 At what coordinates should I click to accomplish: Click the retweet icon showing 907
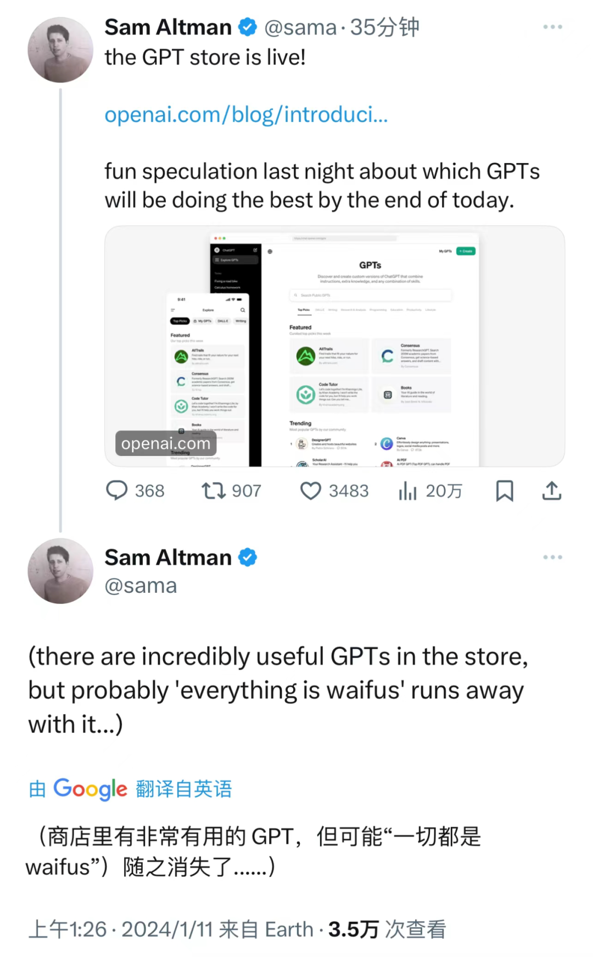coord(213,491)
